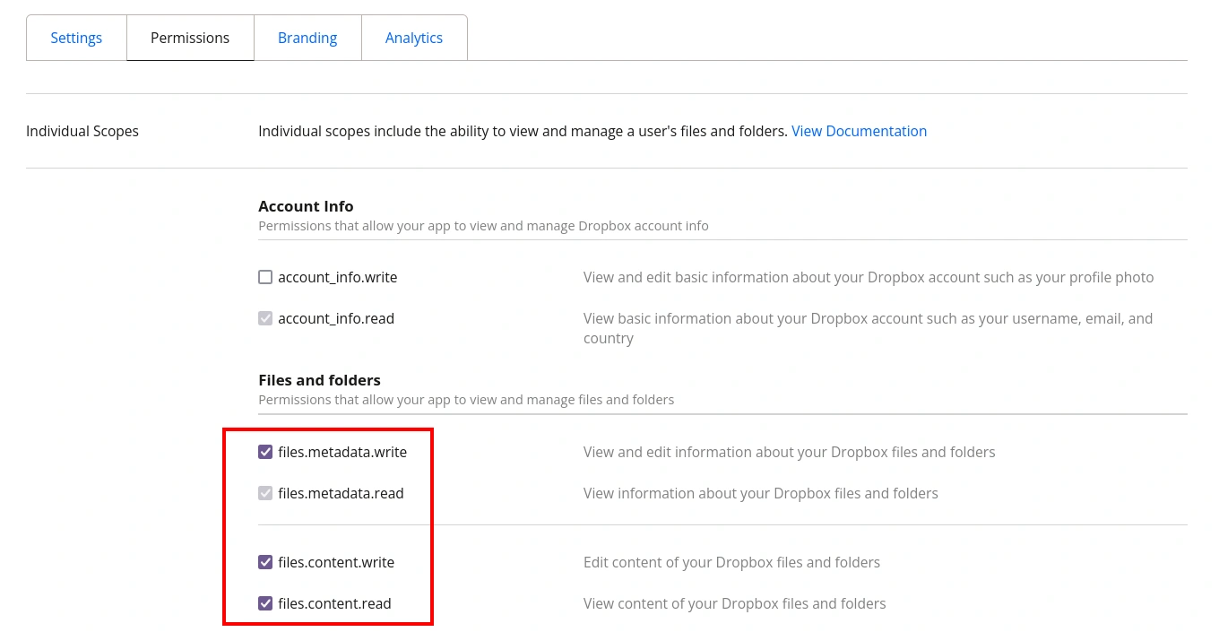Switch to the Settings tab
The height and width of the screenshot is (632, 1219).
[x=76, y=38]
